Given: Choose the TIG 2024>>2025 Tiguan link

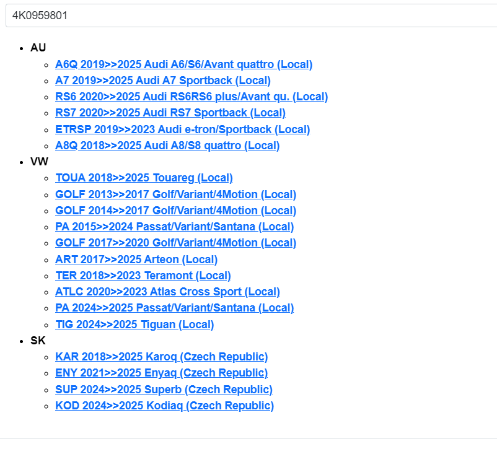Looking at the screenshot, I should pyautogui.click(x=134, y=325).
